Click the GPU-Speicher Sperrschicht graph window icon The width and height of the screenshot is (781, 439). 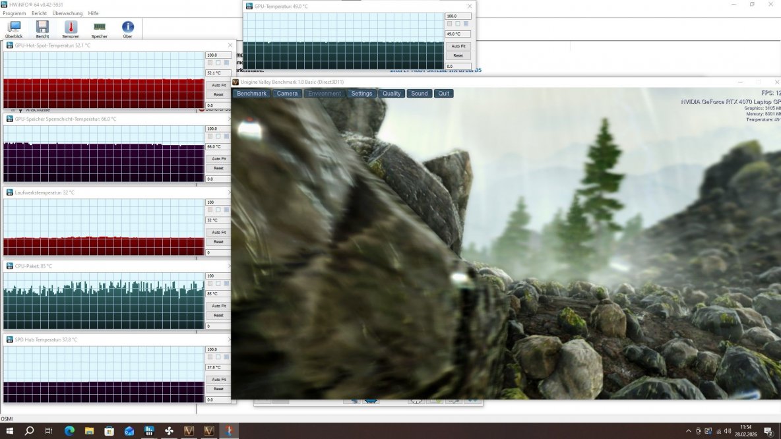[9, 119]
